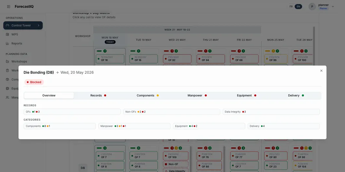The width and height of the screenshot is (345, 172).
Task: Click the Wednesday DB cell scrollbar
Action: pyautogui.click(x=190, y=159)
